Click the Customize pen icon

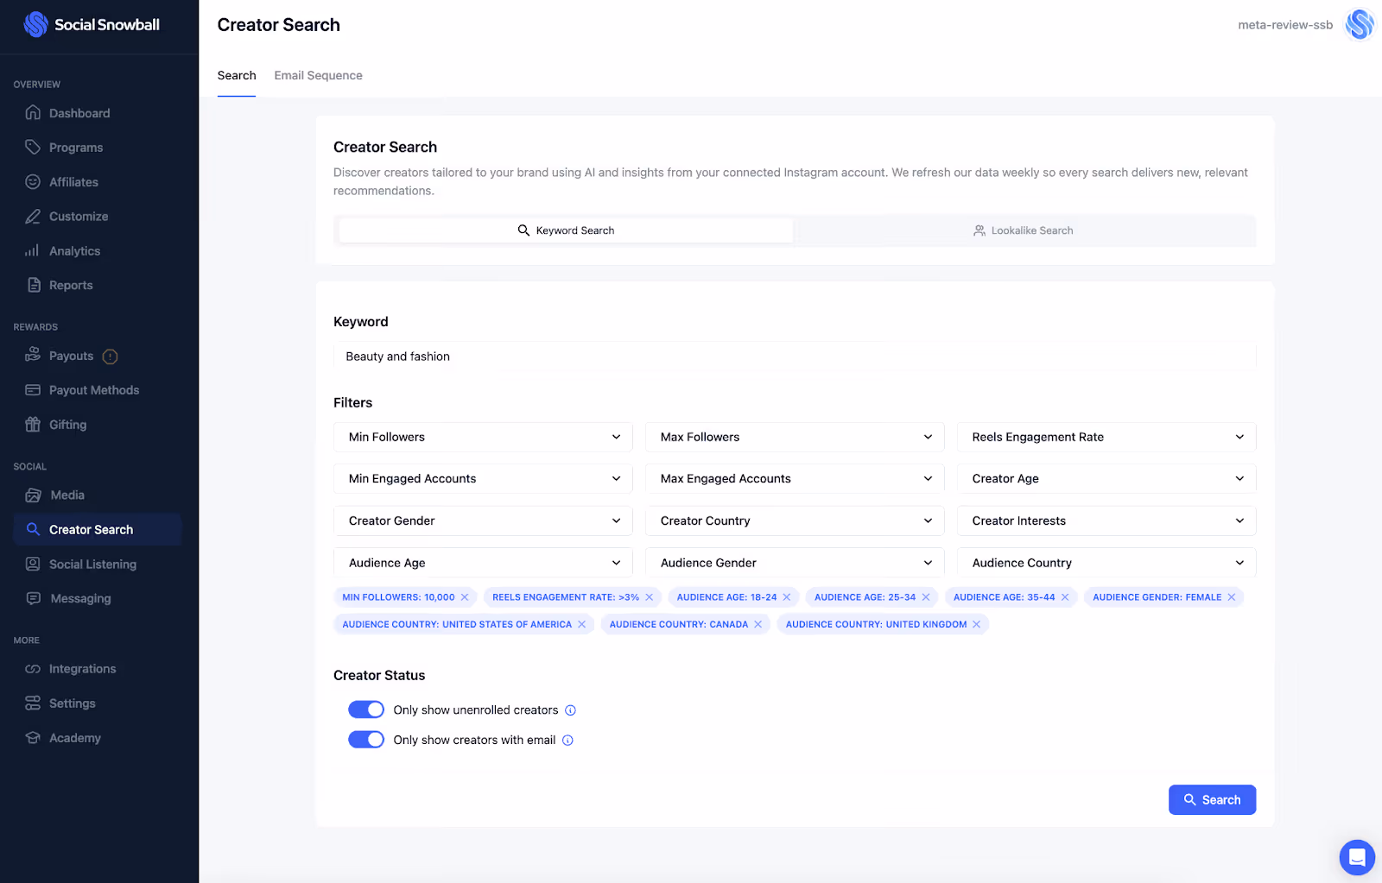coord(33,217)
